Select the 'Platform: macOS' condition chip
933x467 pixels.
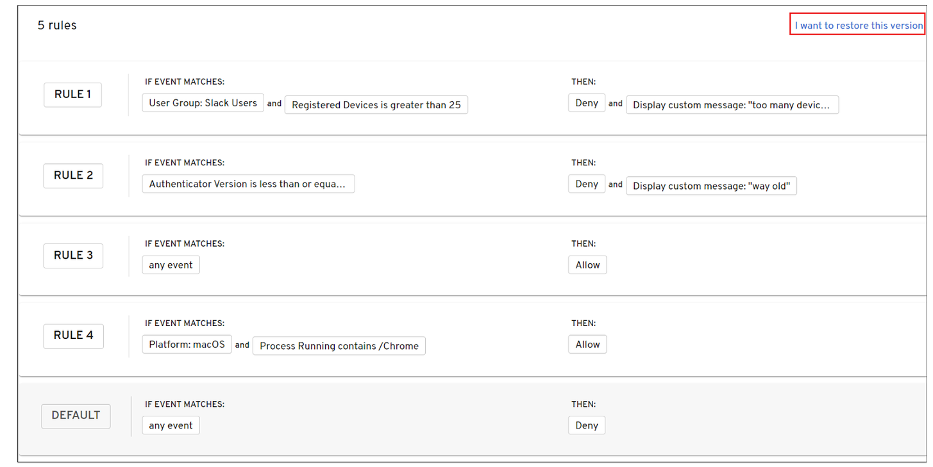coord(187,345)
